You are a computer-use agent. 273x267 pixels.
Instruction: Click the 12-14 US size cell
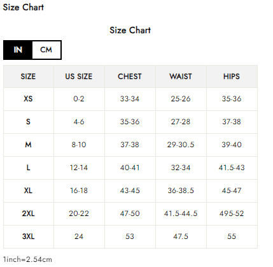pos(79,168)
